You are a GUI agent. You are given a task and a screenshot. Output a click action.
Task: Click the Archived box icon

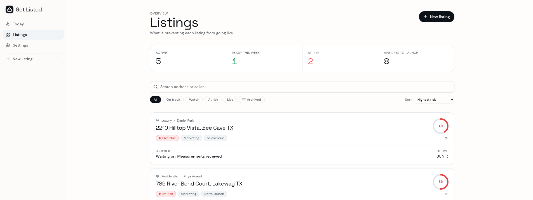(244, 100)
